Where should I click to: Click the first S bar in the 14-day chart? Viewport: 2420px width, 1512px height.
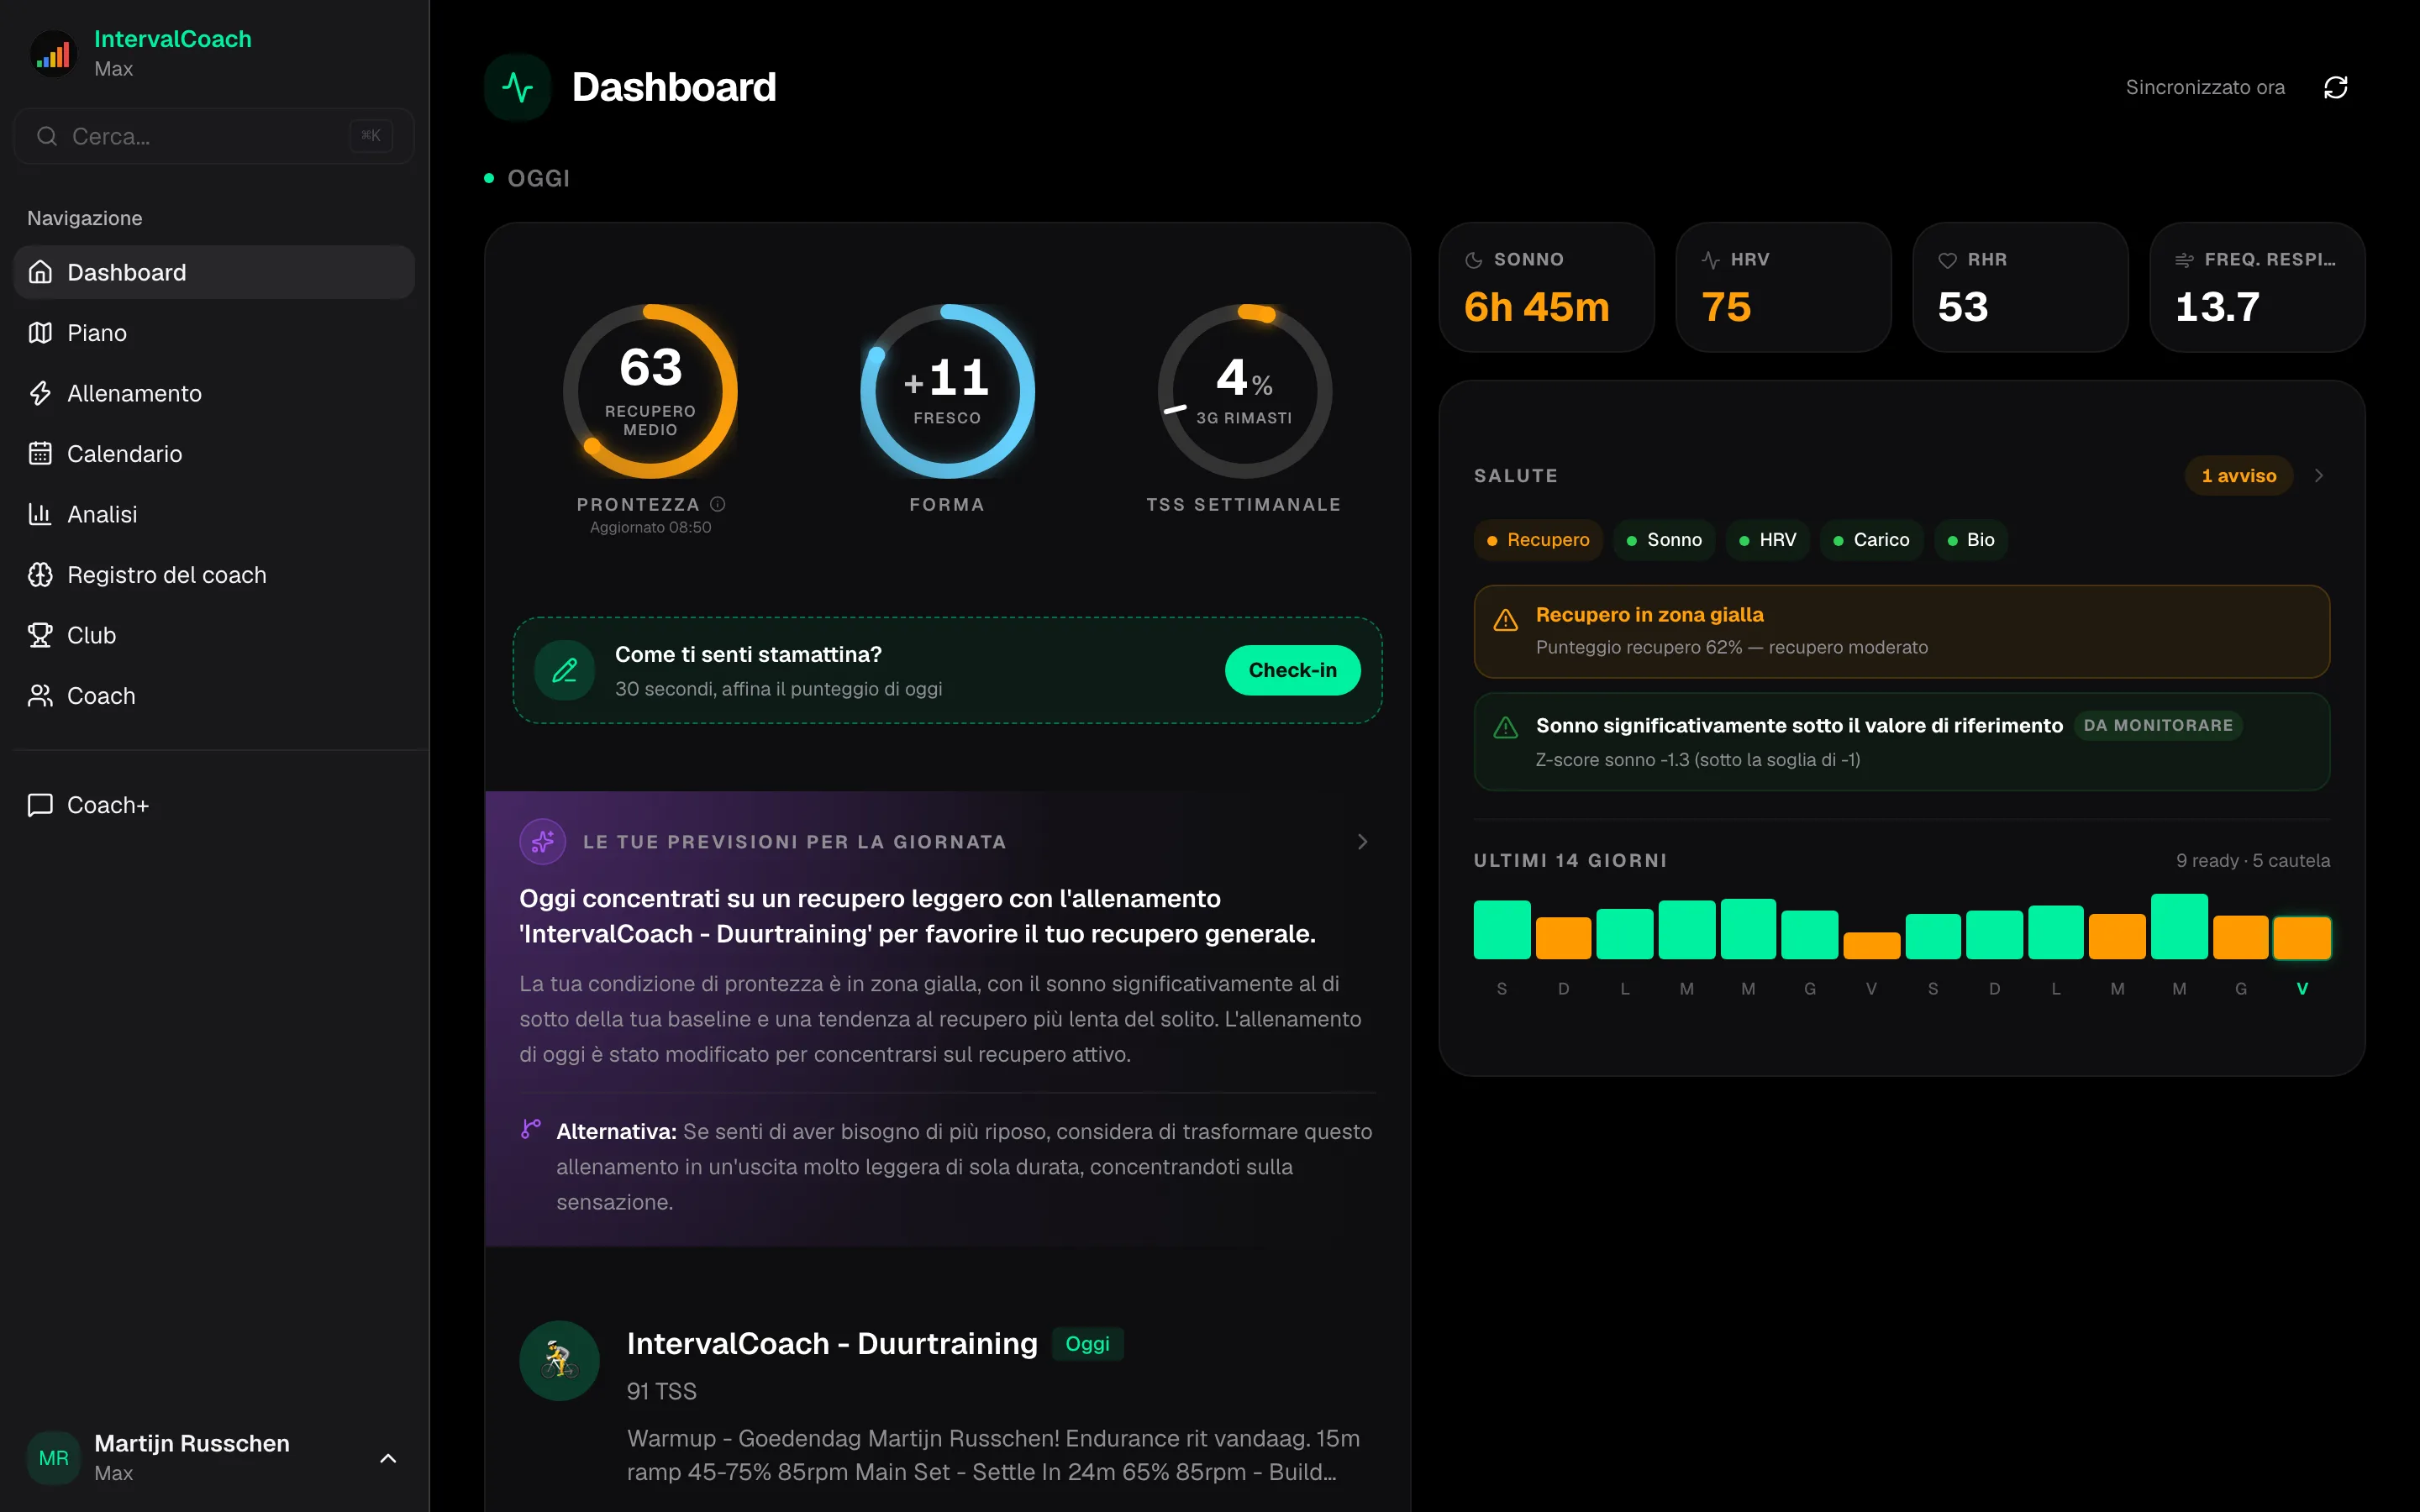click(1502, 930)
